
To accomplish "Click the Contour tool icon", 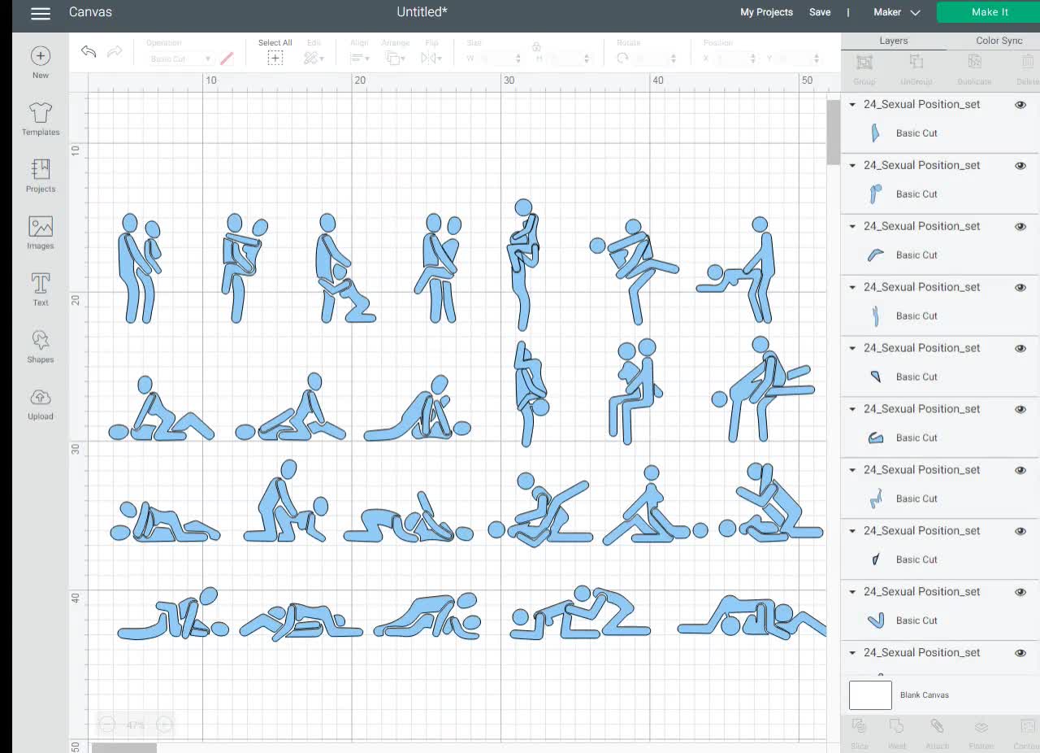I will click(x=1027, y=726).
